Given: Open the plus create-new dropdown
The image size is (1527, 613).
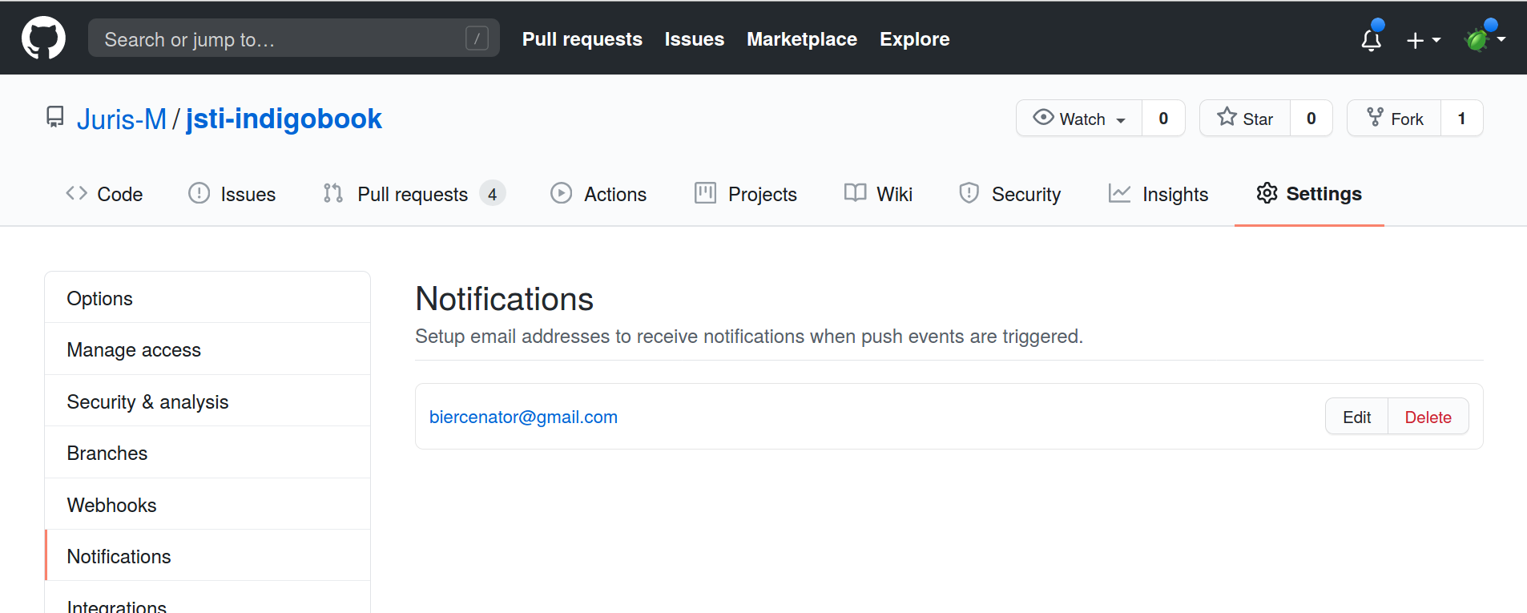Looking at the screenshot, I should [1424, 39].
